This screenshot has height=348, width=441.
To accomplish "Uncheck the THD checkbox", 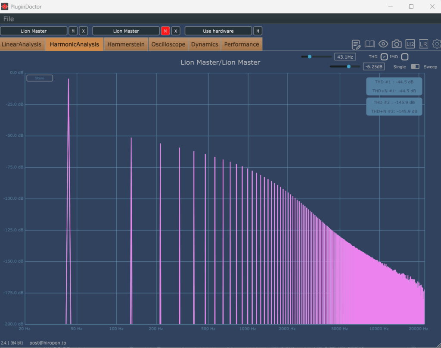I will [x=384, y=56].
